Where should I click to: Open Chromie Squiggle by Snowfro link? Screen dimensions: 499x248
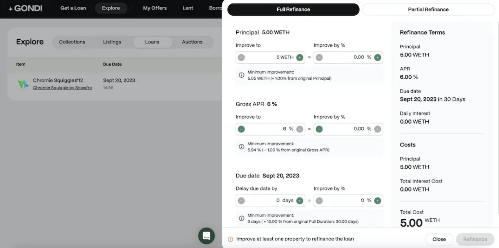click(62, 88)
